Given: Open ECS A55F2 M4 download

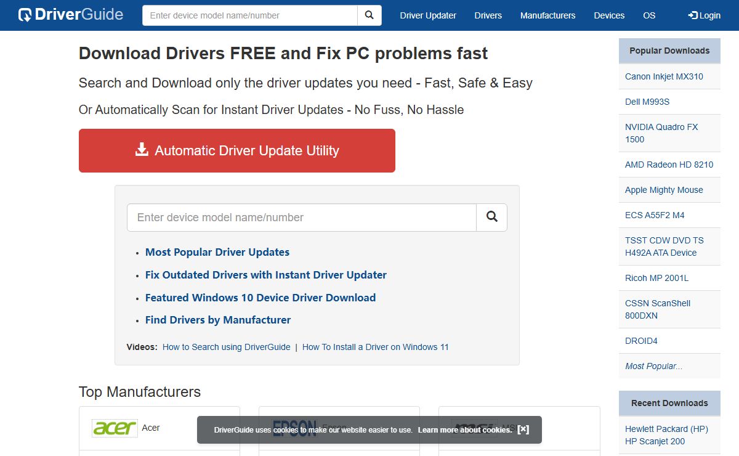Looking at the screenshot, I should tap(655, 215).
